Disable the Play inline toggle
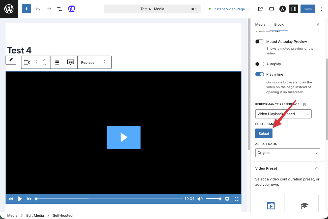The width and height of the screenshot is (328, 219). point(260,74)
